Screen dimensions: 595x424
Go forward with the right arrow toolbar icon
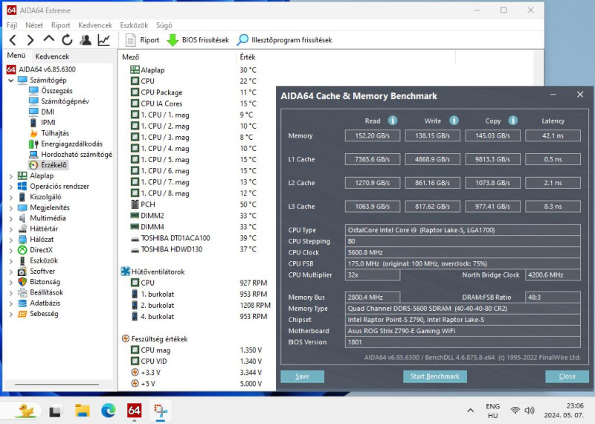(30, 40)
